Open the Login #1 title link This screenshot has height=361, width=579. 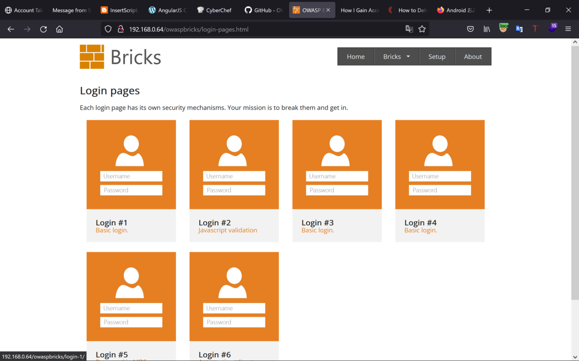[x=111, y=222]
